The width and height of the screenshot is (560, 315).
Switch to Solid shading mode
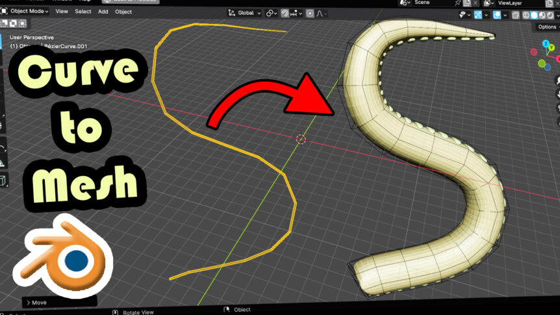point(534,15)
